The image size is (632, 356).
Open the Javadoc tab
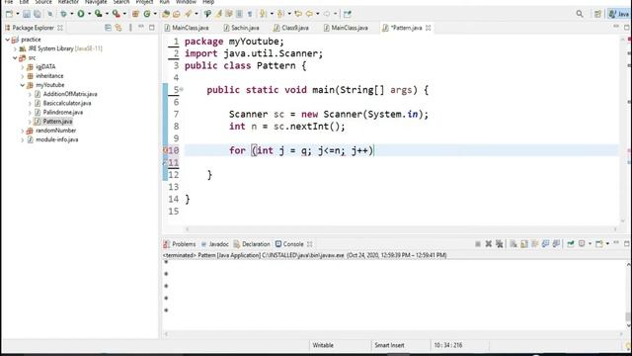click(x=215, y=244)
